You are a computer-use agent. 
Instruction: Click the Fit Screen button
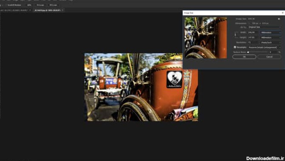40,5
